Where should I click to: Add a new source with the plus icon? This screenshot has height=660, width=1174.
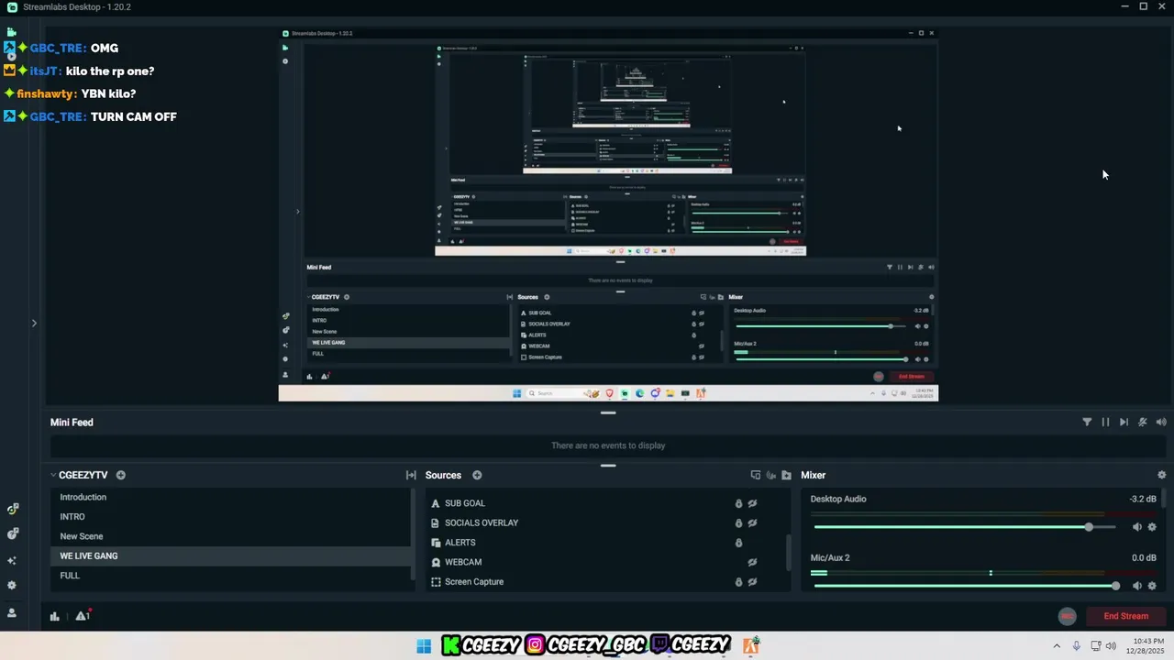(x=477, y=475)
